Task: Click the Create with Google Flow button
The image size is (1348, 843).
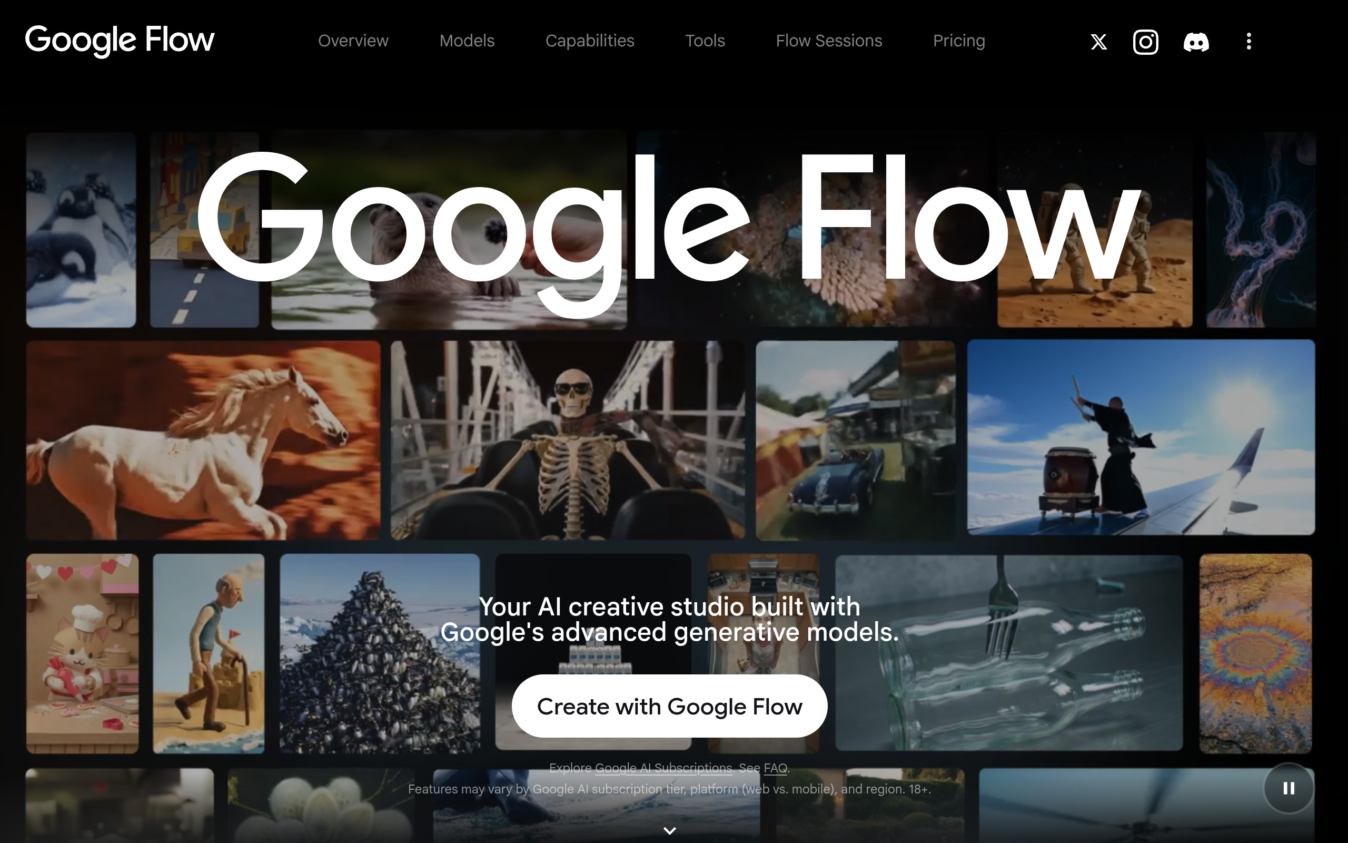Action: tap(669, 706)
